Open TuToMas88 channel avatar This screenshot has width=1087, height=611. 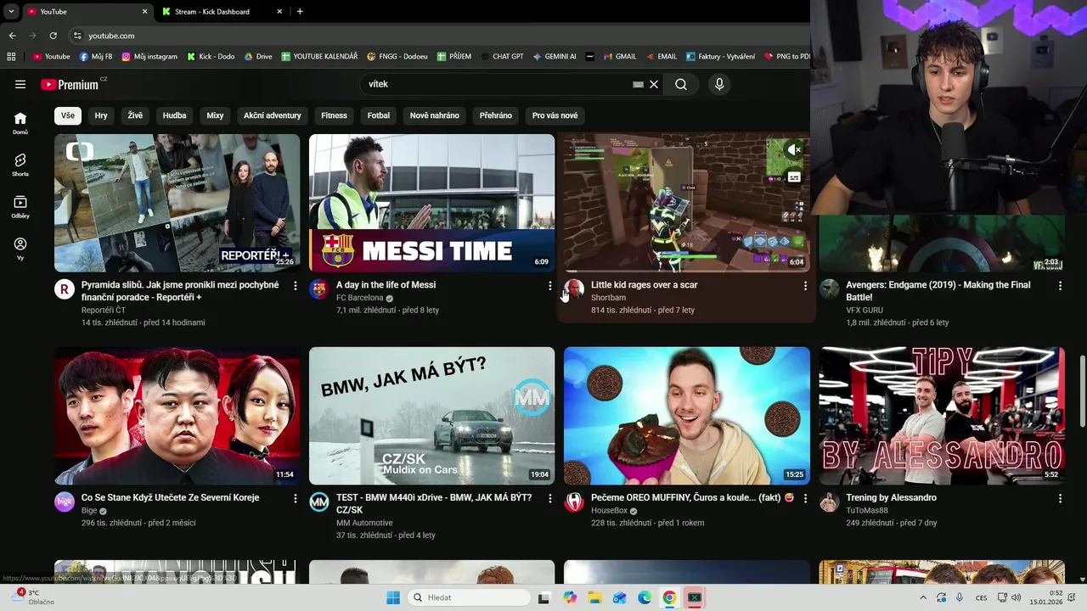[x=830, y=502]
